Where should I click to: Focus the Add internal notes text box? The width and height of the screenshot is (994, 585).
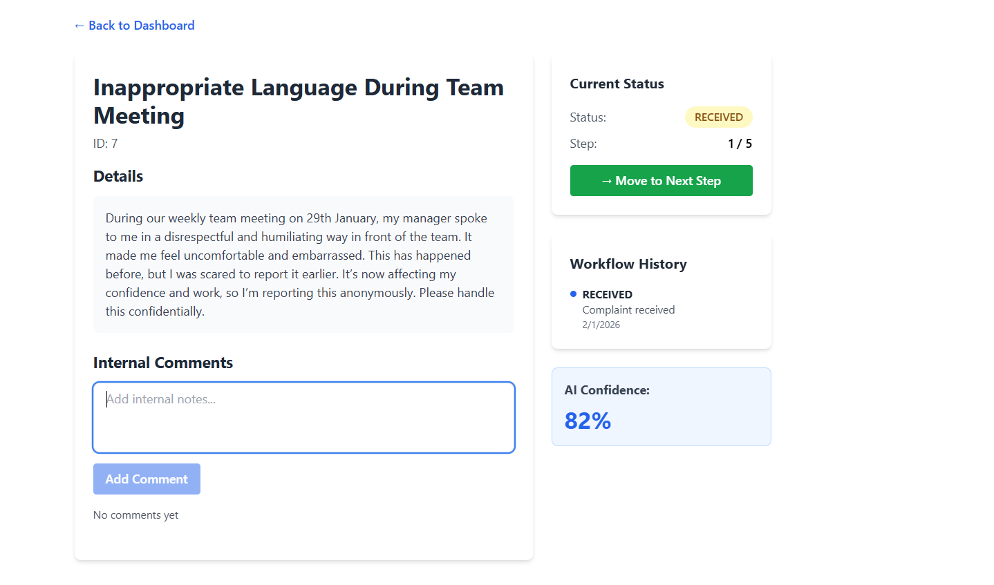[x=303, y=417]
